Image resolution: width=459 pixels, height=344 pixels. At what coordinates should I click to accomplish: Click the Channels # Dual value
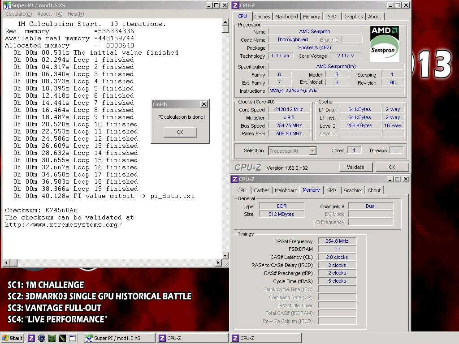point(370,206)
